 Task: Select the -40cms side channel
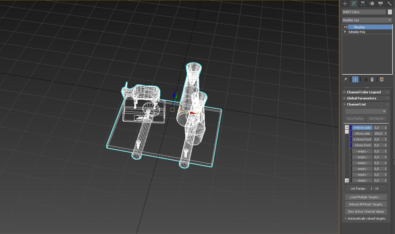(362, 134)
